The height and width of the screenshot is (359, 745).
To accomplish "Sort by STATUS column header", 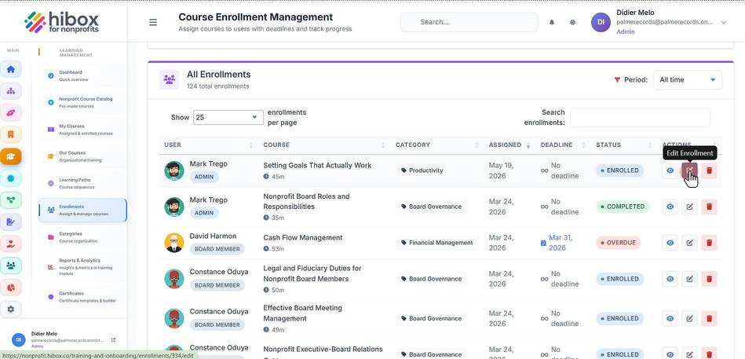I will pos(624,145).
